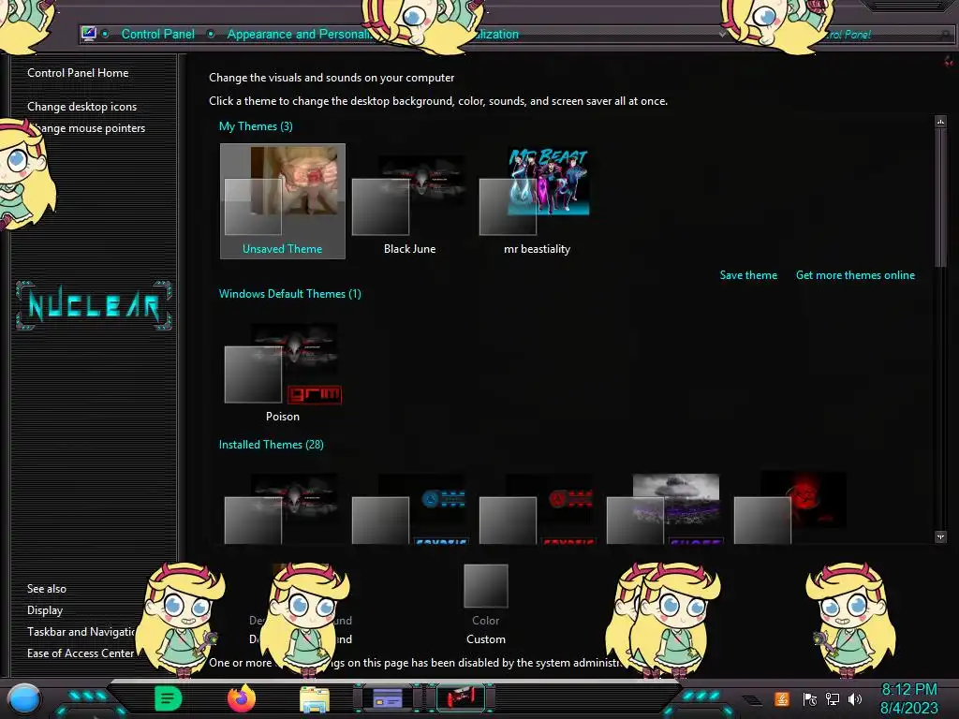
Task: Click scrollbar up arrow in themes list
Action: point(940,121)
